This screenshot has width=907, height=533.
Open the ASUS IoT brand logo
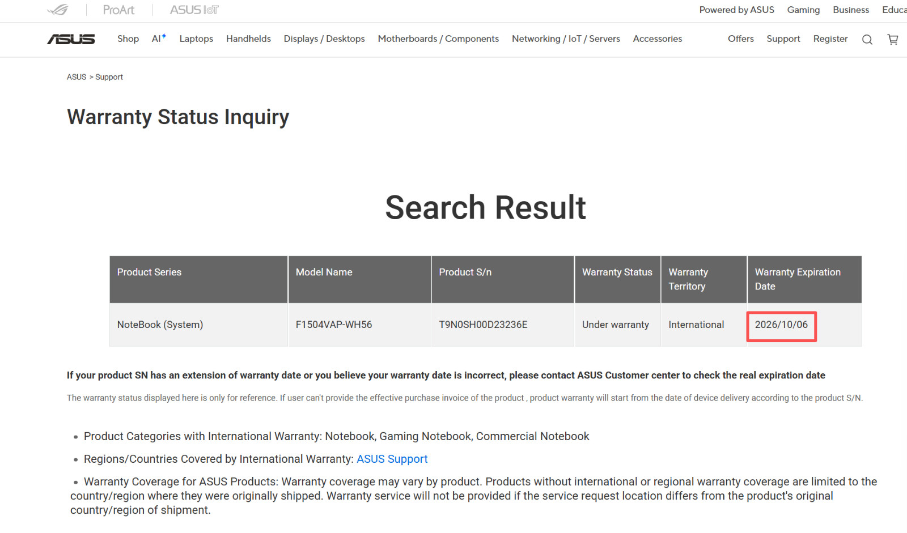pyautogui.click(x=194, y=10)
